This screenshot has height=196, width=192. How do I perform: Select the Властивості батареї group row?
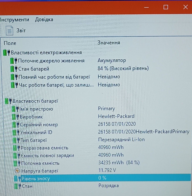pyautogui.click(x=35, y=101)
